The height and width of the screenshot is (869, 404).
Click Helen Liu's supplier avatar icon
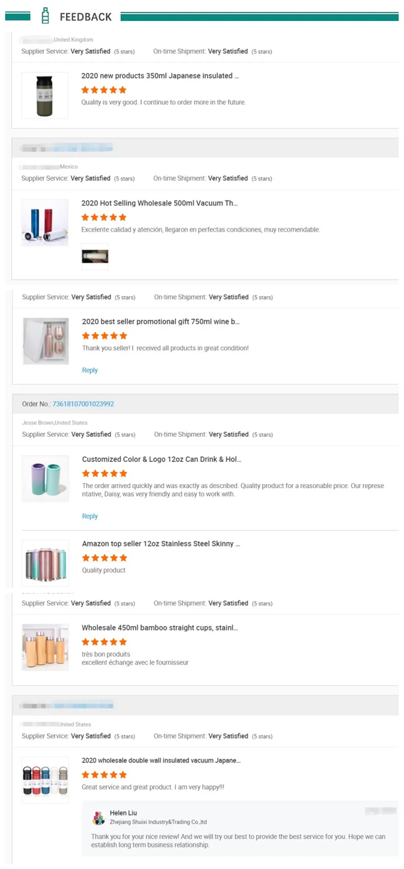(99, 818)
